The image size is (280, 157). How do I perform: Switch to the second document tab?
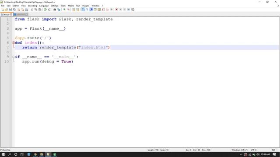21,14
